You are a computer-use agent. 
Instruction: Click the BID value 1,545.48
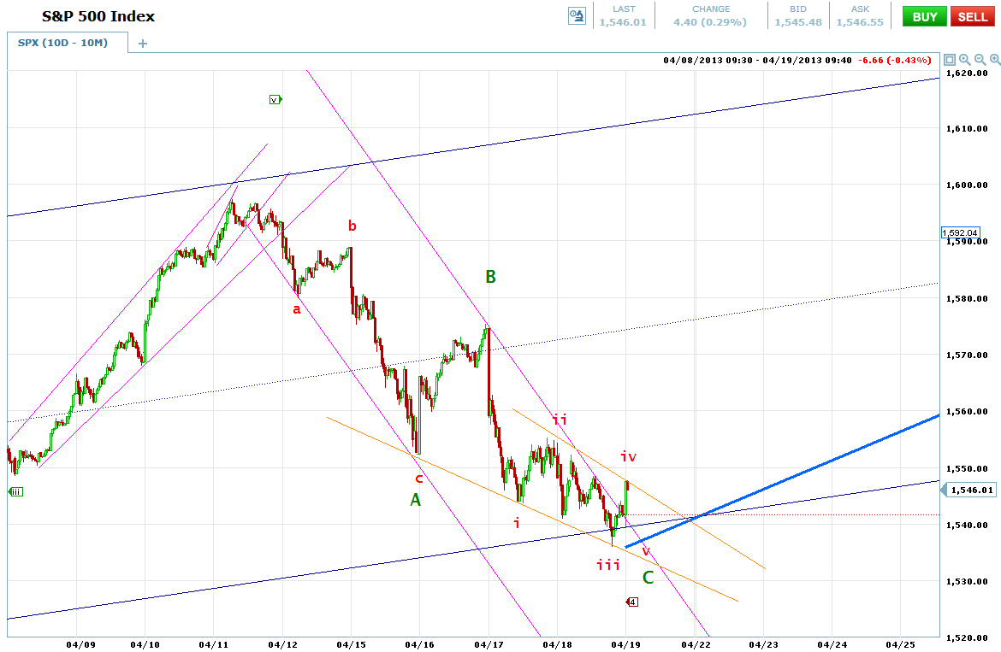798,22
